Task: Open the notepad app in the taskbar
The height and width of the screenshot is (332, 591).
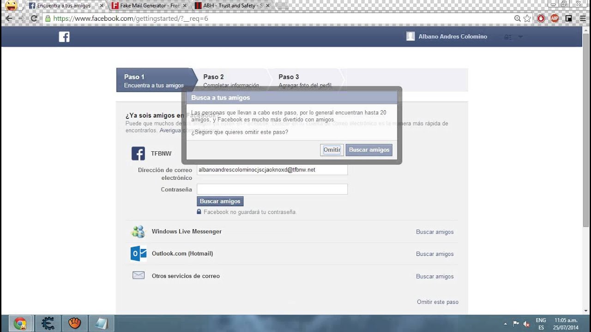Action: (x=101, y=324)
